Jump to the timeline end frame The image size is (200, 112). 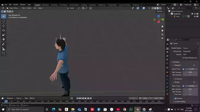point(91,98)
